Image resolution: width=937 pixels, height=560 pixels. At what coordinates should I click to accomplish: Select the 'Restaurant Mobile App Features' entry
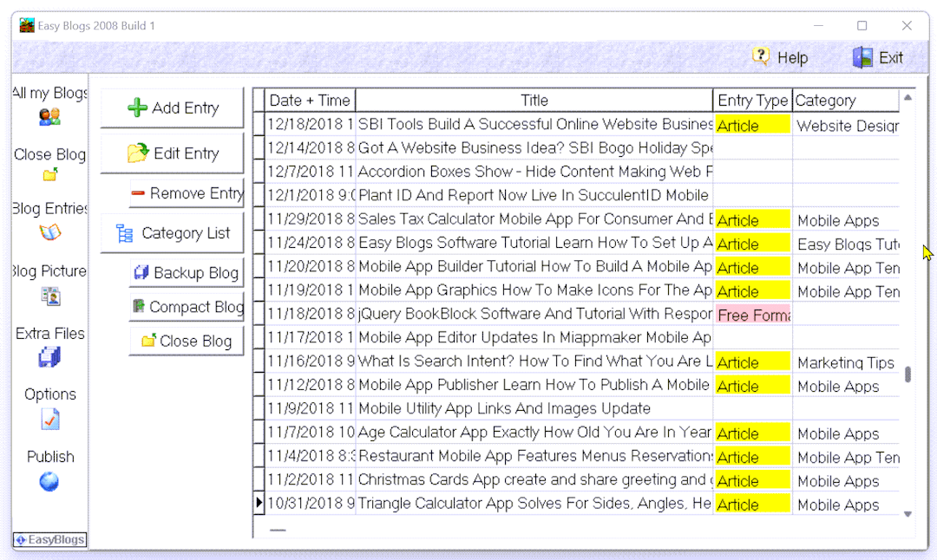534,456
